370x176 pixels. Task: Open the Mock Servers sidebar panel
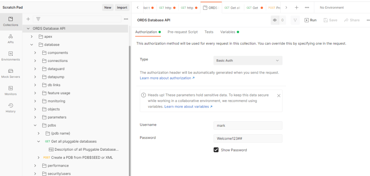10,74
